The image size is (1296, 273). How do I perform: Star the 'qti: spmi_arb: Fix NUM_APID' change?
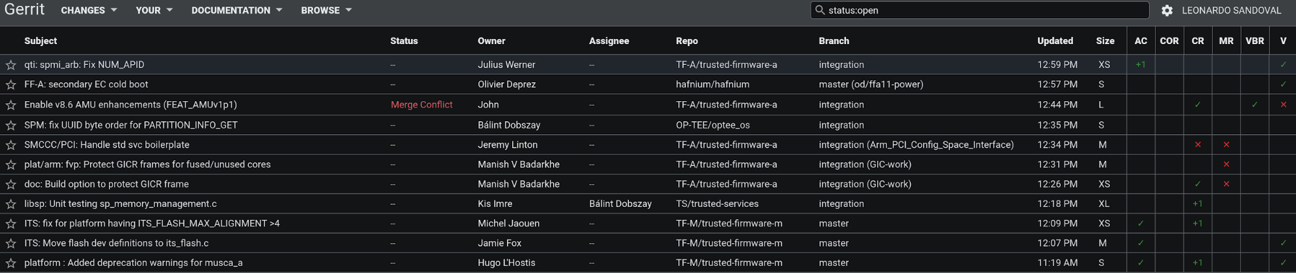(x=11, y=65)
